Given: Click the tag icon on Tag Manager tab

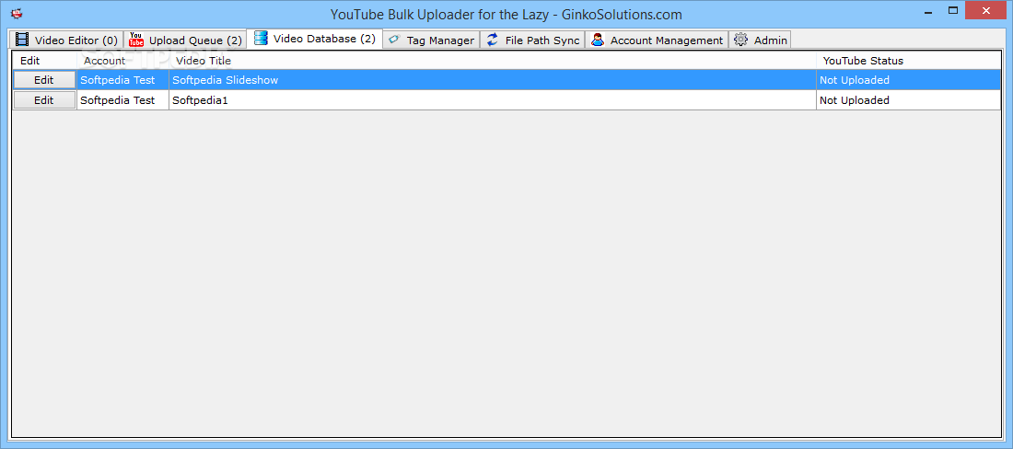Looking at the screenshot, I should [x=394, y=40].
